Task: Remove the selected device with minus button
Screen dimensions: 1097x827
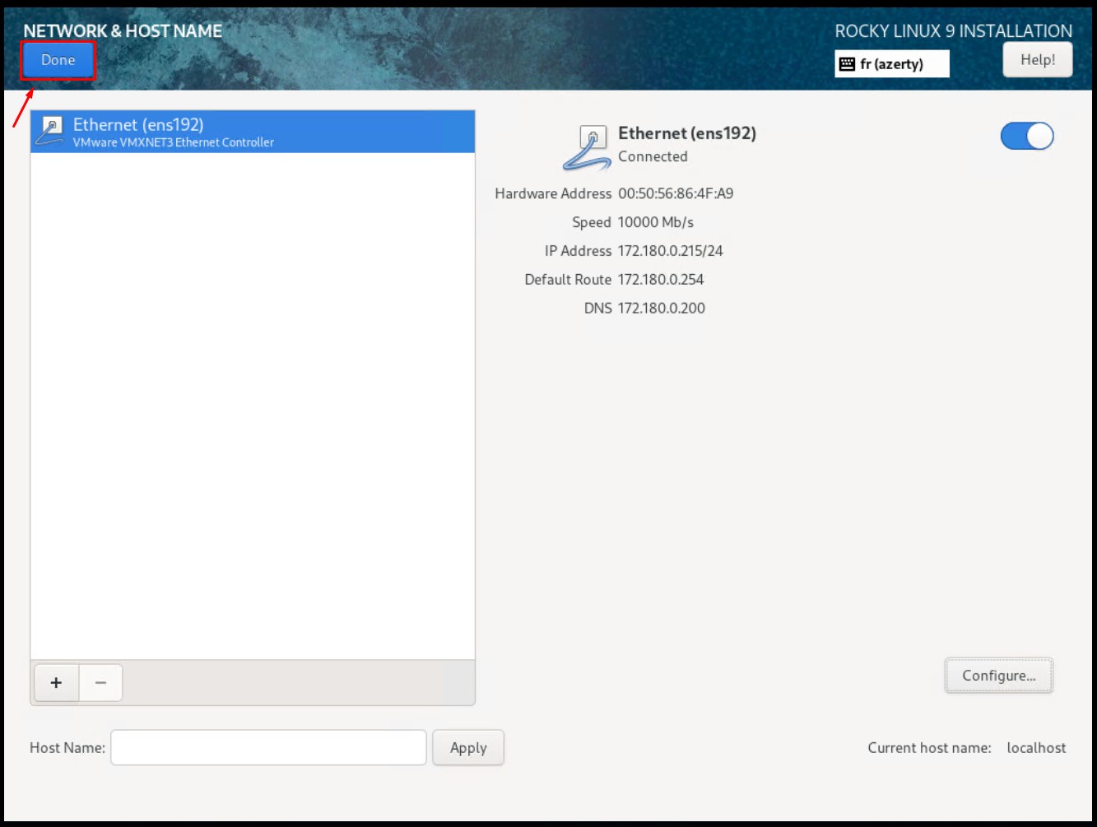Action: pyautogui.click(x=100, y=682)
